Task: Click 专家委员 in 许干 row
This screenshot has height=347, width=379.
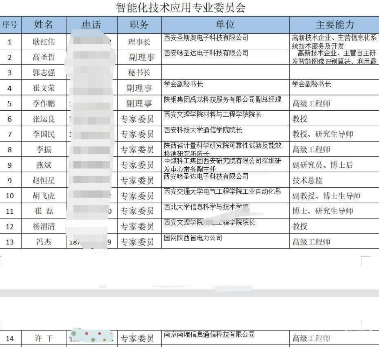Action: click(137, 339)
